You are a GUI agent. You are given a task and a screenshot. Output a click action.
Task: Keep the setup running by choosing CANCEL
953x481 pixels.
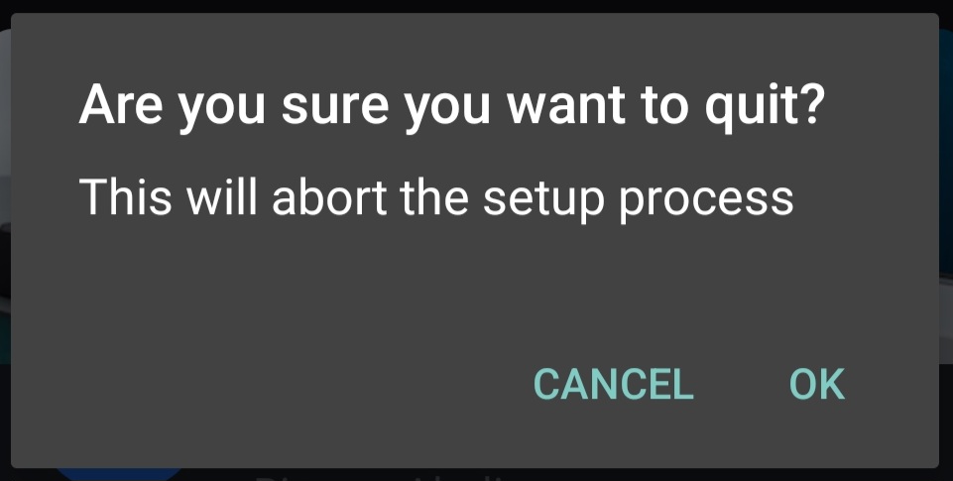click(613, 385)
